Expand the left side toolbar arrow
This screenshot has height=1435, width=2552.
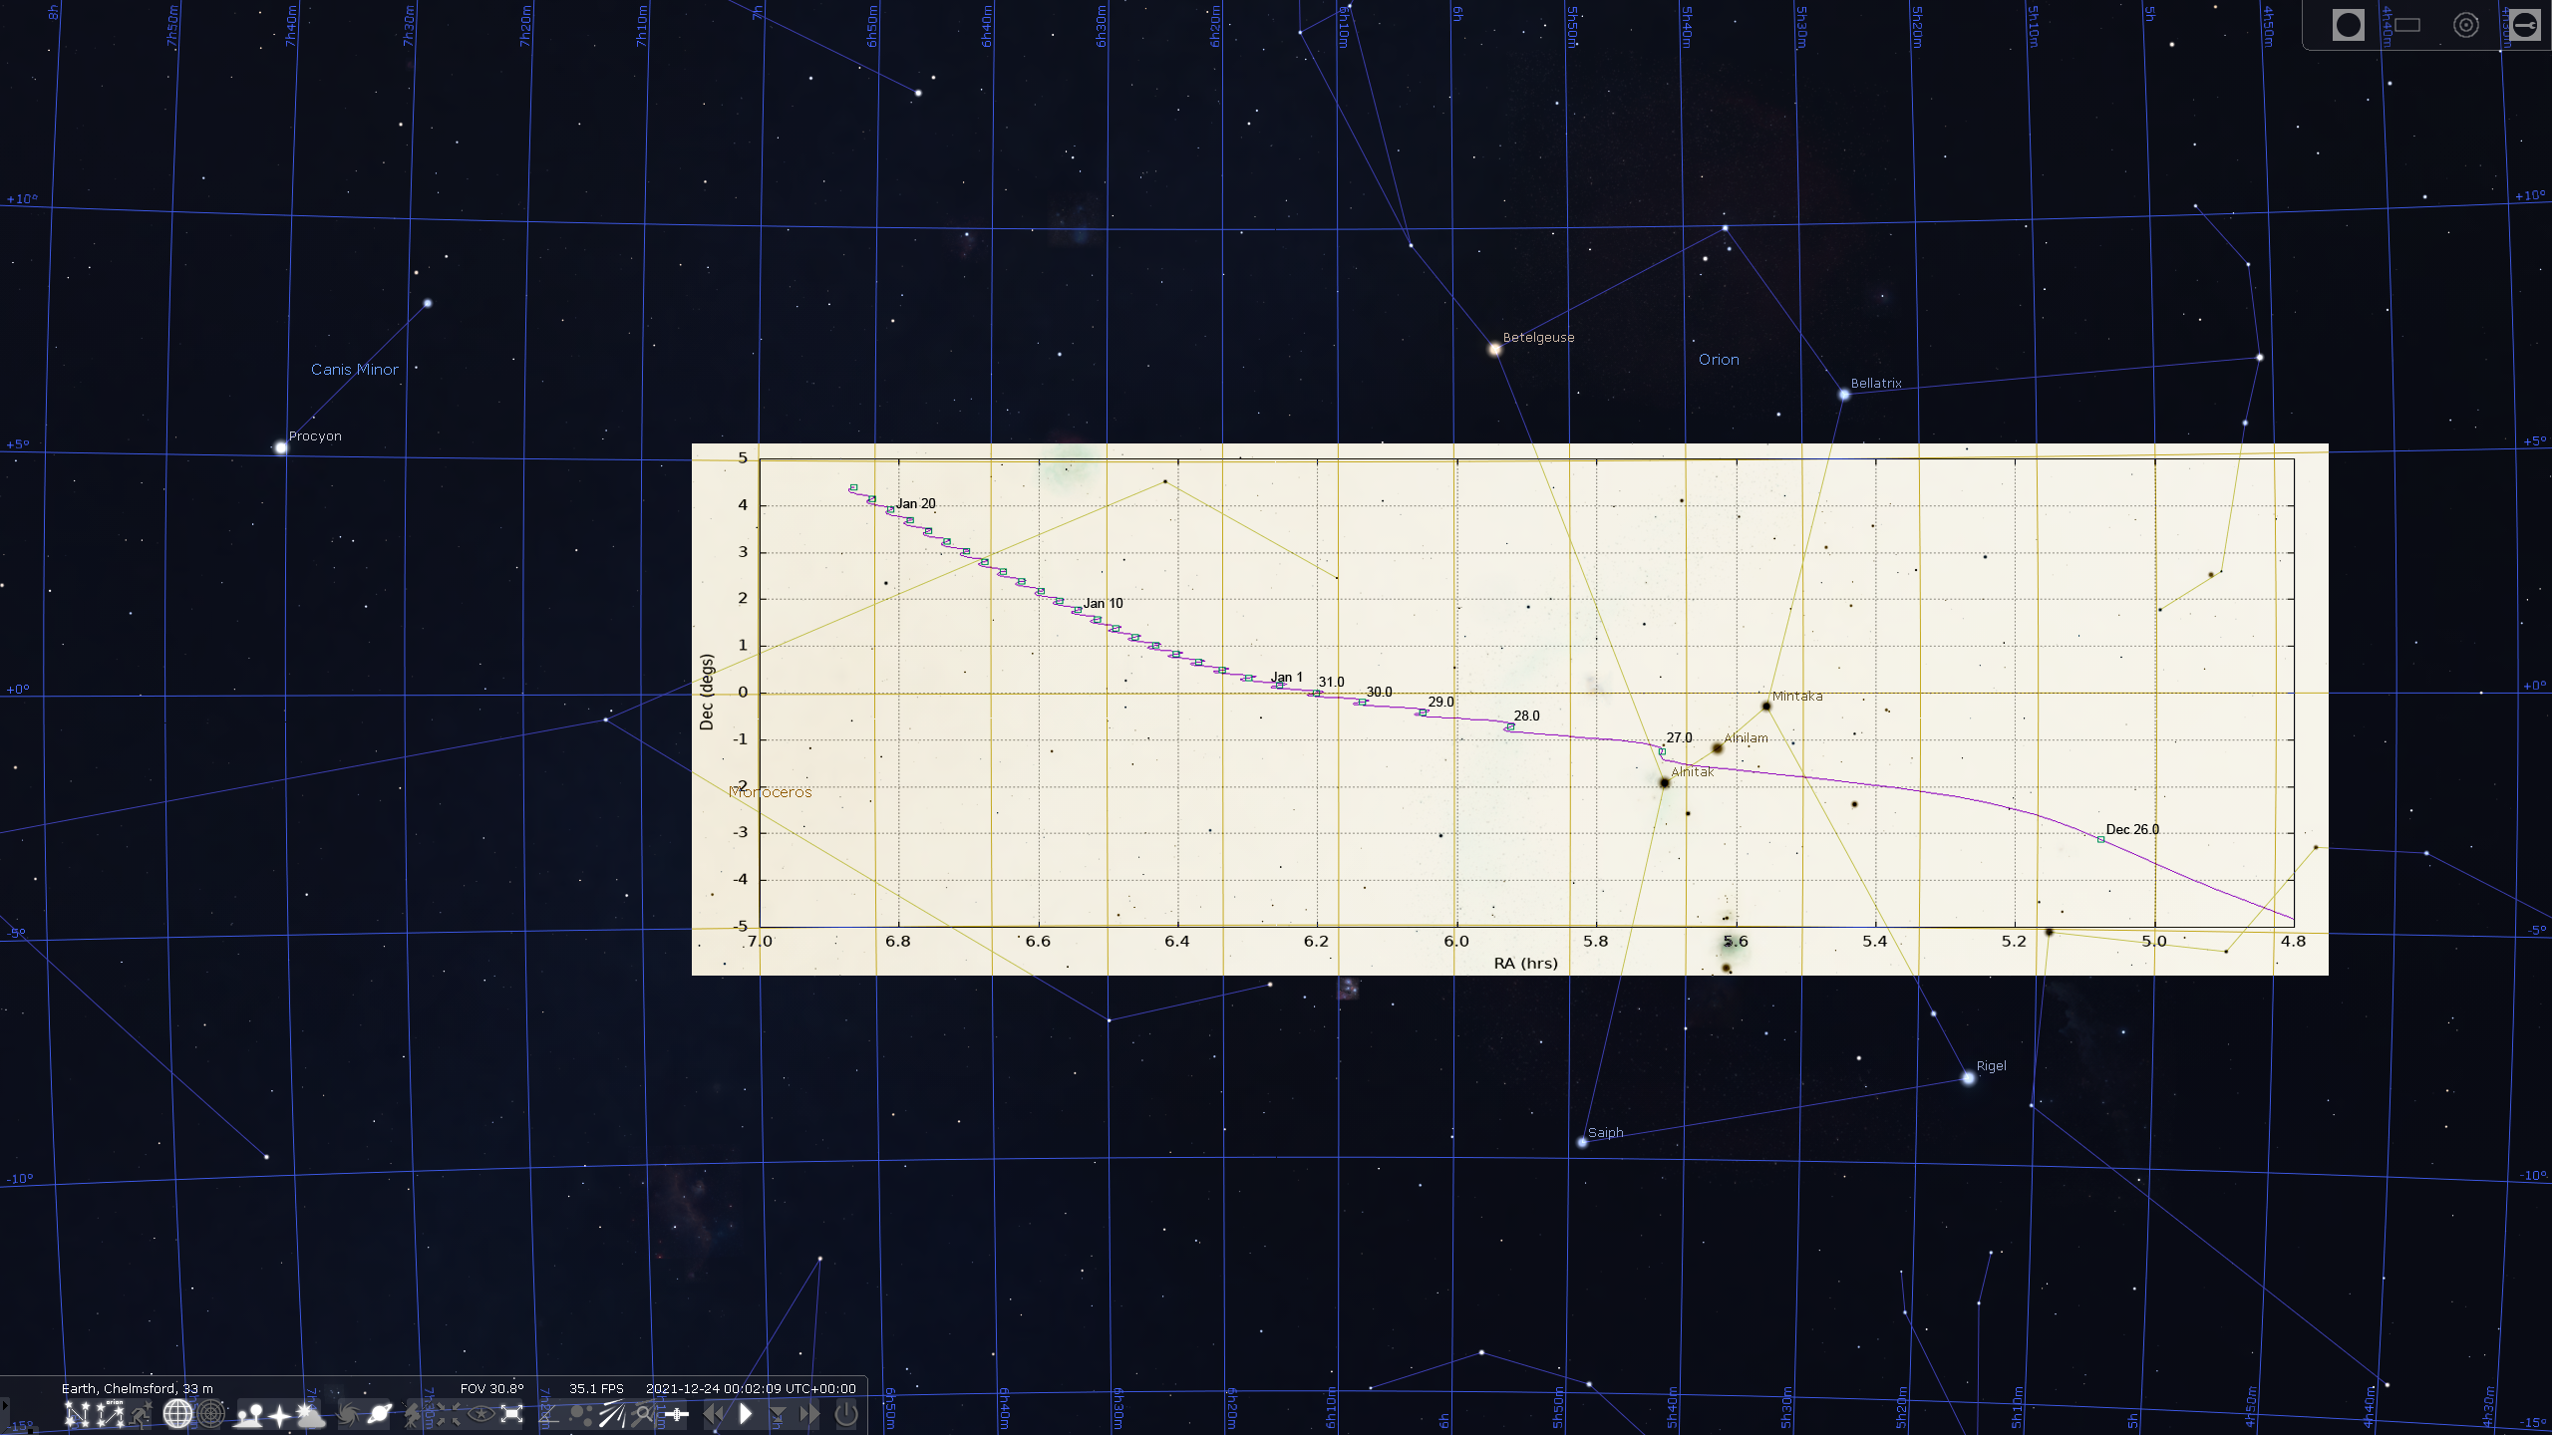pos(5,1405)
